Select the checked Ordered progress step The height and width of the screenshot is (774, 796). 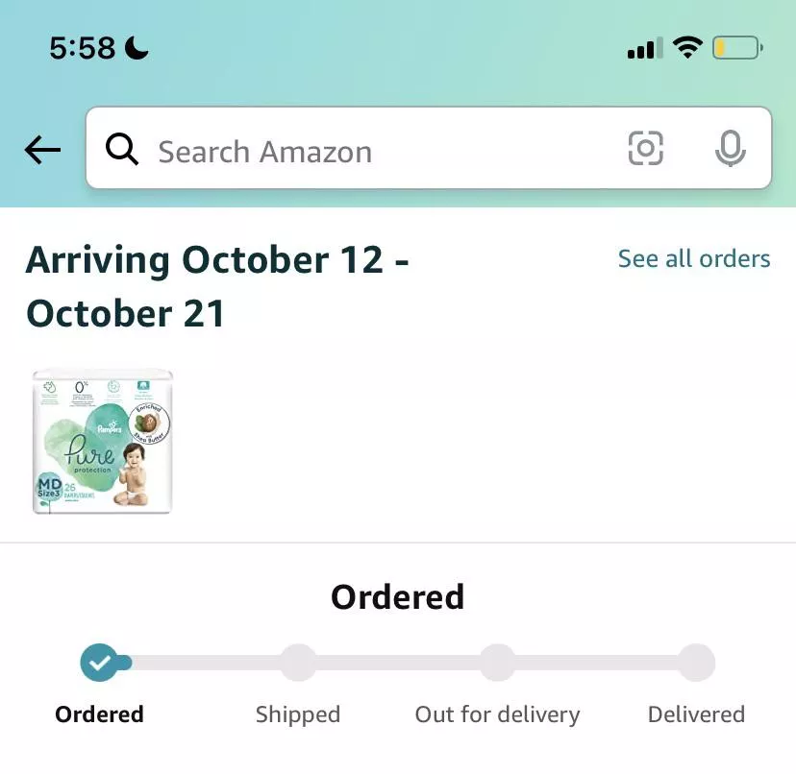[100, 663]
